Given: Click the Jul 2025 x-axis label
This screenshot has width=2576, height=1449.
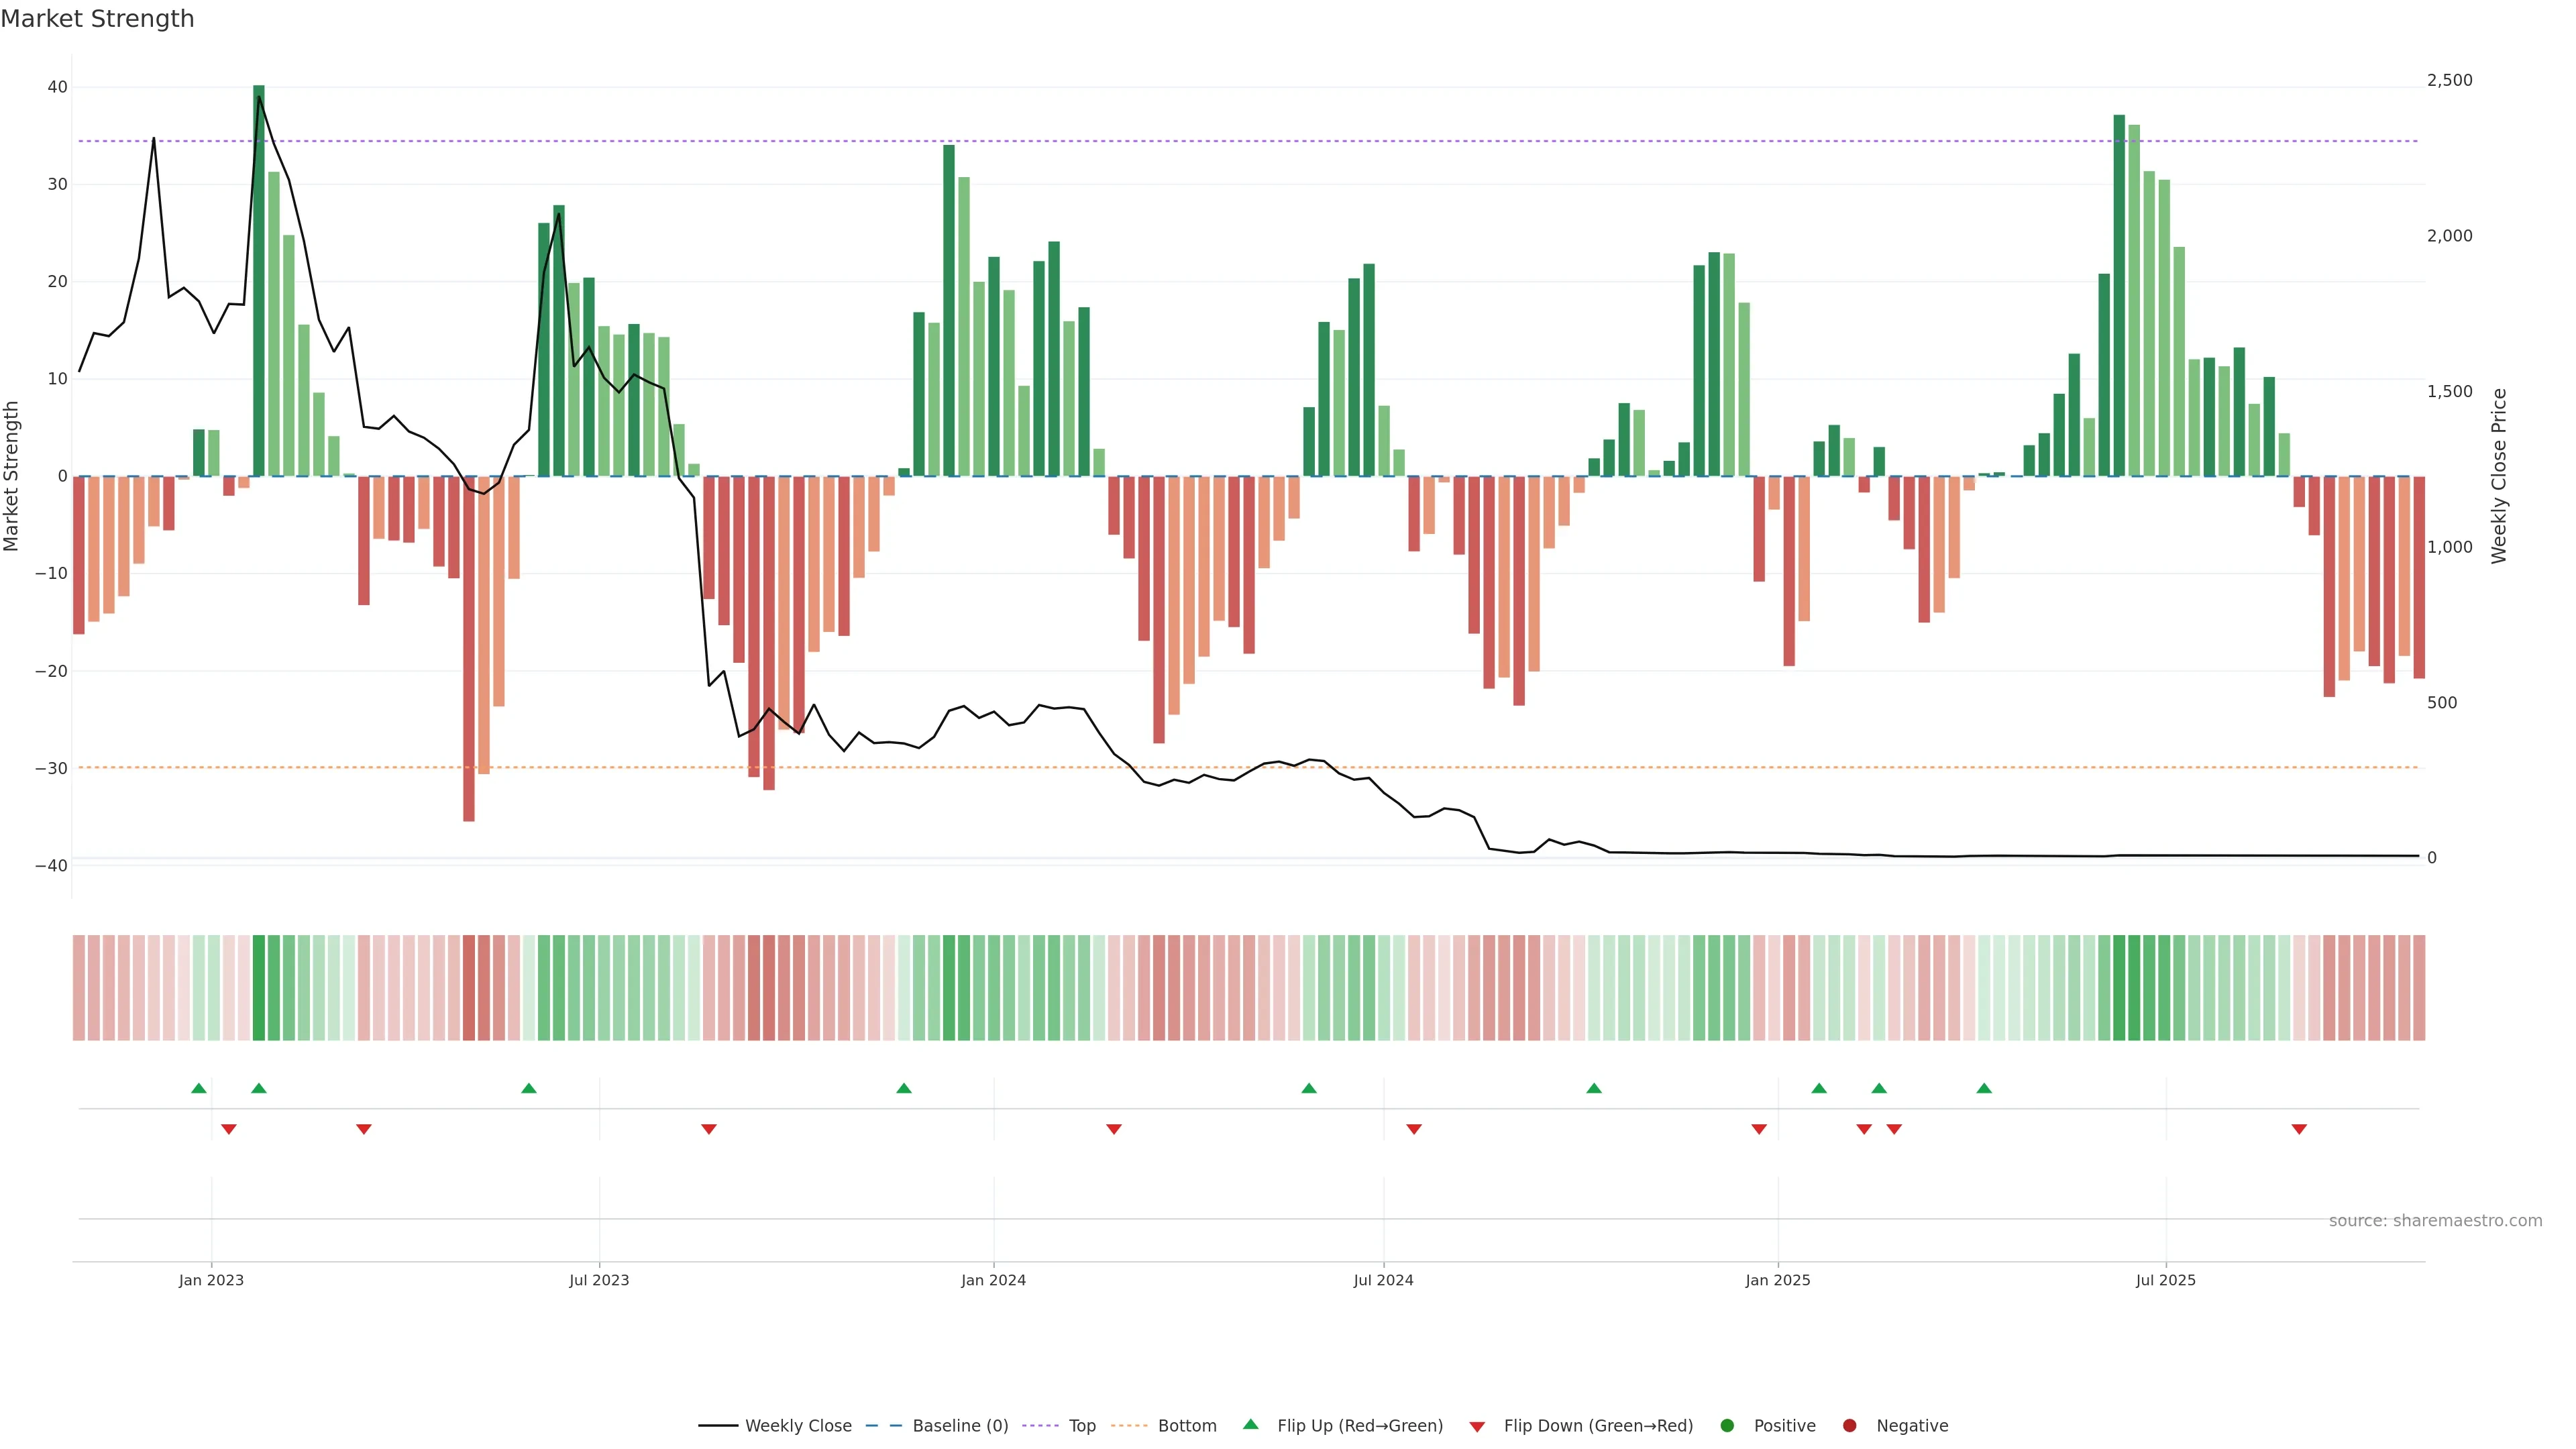Looking at the screenshot, I should pyautogui.click(x=2165, y=1280).
